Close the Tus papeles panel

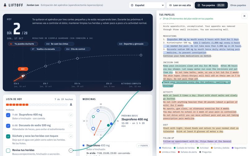click(244, 16)
